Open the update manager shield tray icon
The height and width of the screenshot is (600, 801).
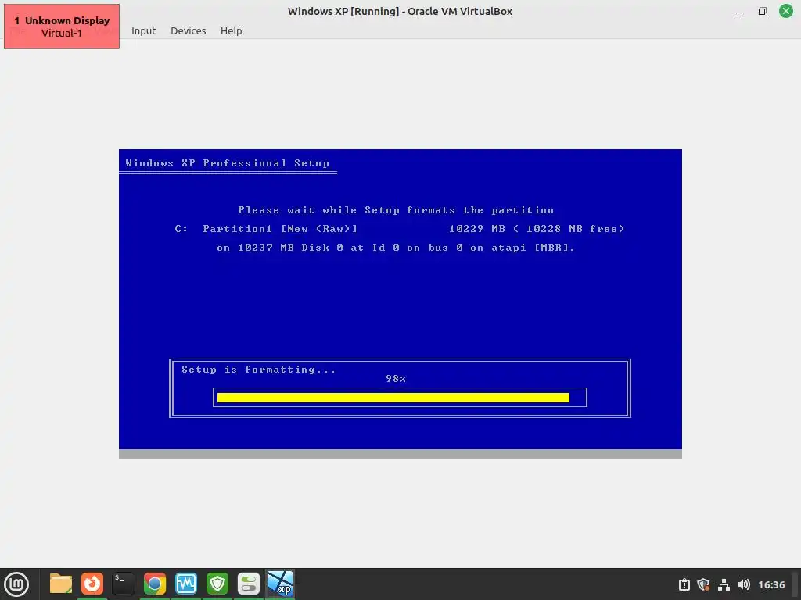(x=703, y=584)
